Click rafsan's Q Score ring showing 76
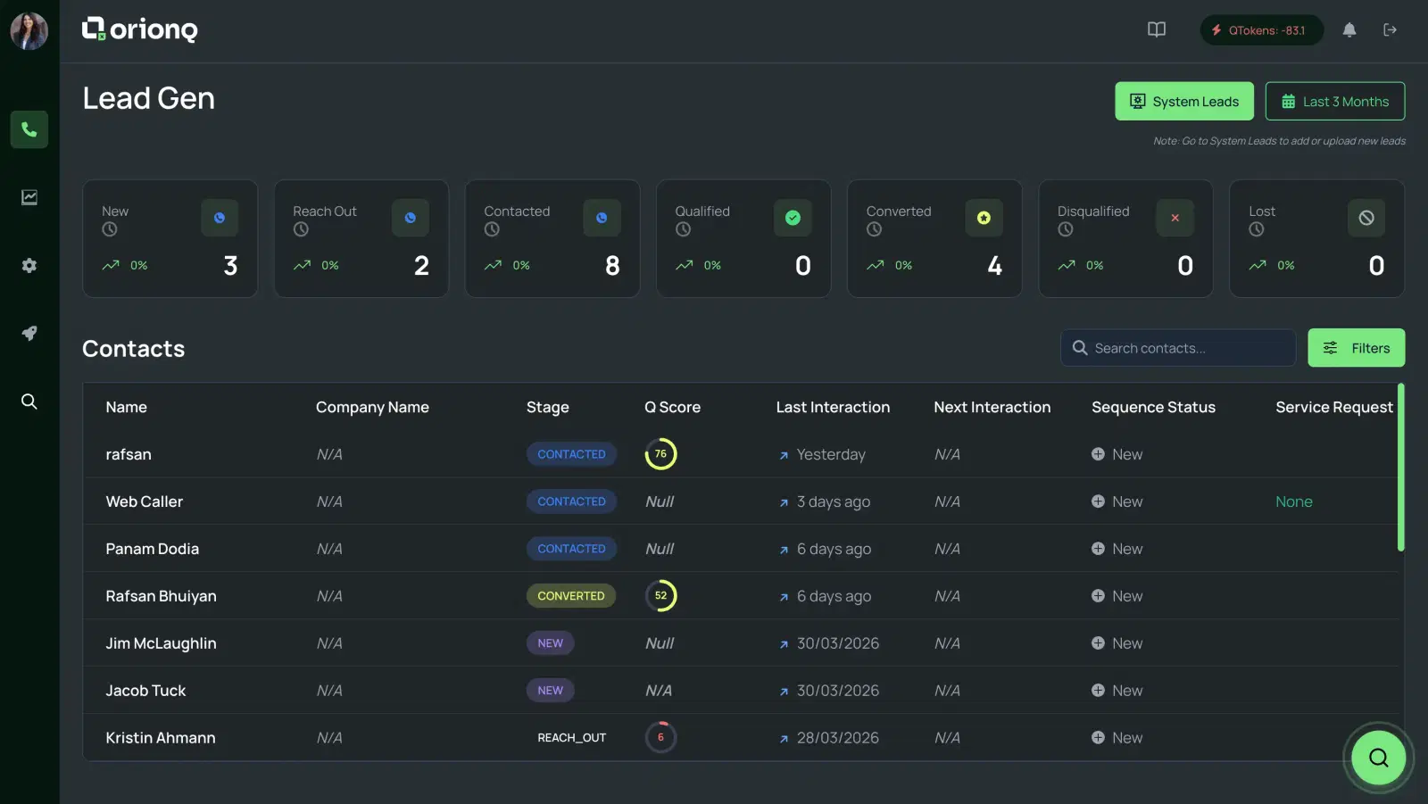Image resolution: width=1428 pixels, height=804 pixels. 660,453
